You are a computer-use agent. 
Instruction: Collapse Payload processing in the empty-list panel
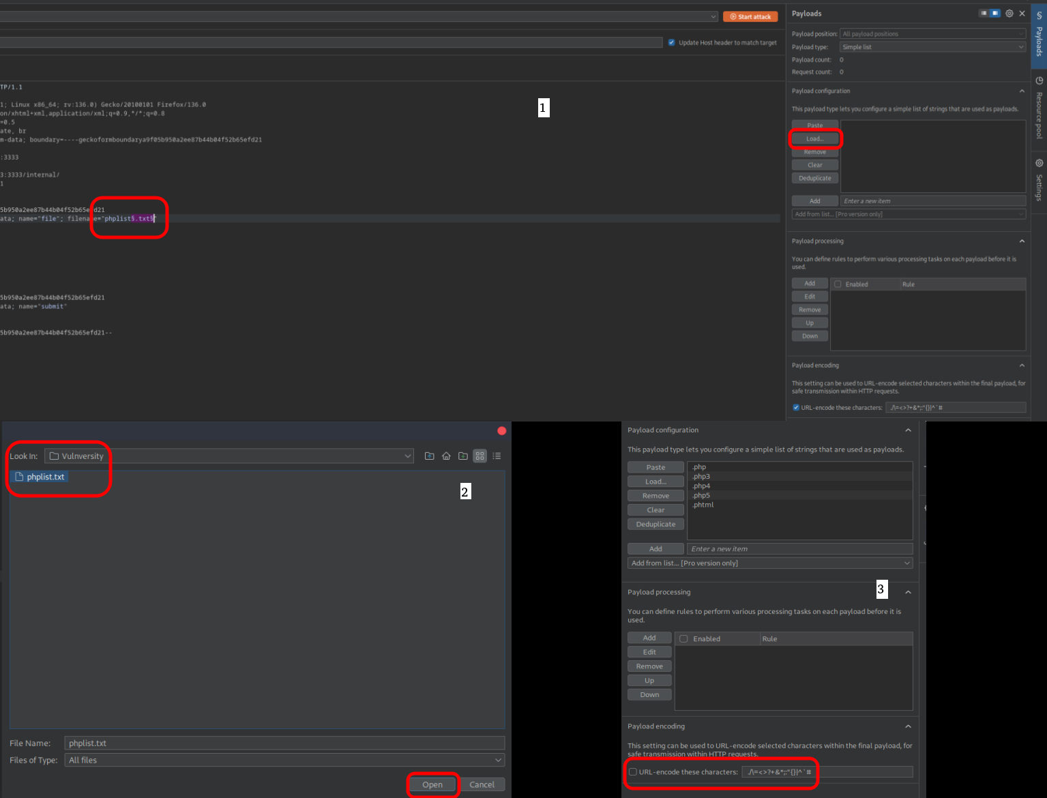[x=1022, y=241]
